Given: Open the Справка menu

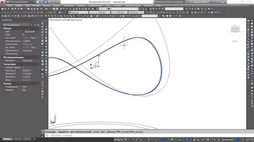Looking at the screenshot, I should [117, 6].
